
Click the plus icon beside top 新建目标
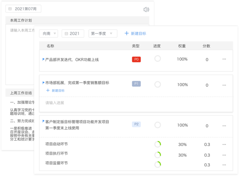pyautogui.click(x=127, y=33)
